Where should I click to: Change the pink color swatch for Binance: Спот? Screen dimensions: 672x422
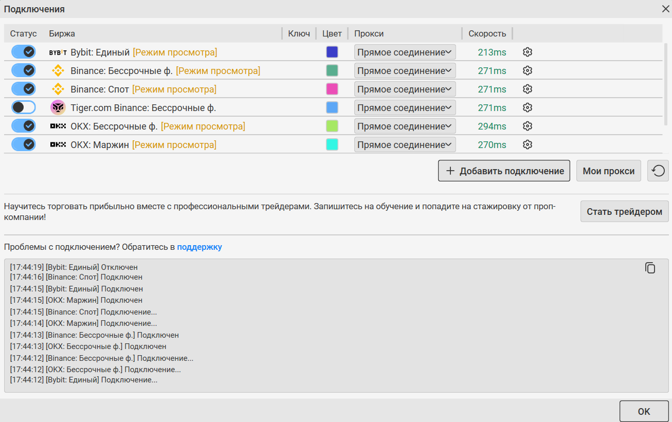(332, 89)
